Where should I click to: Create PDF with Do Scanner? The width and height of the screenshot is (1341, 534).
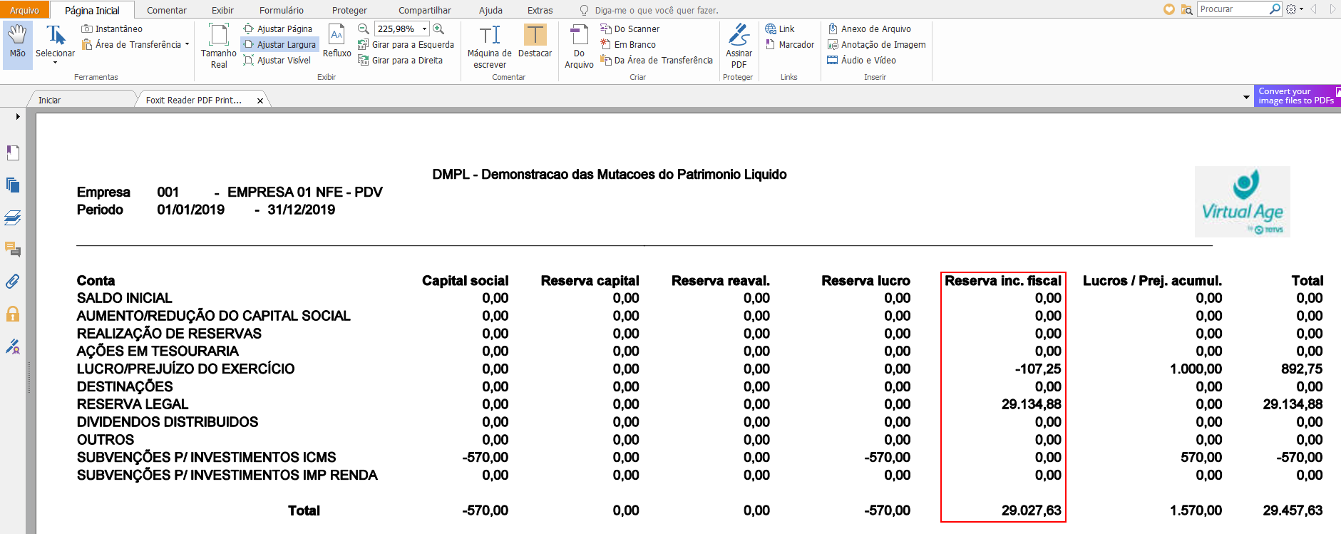coord(630,29)
